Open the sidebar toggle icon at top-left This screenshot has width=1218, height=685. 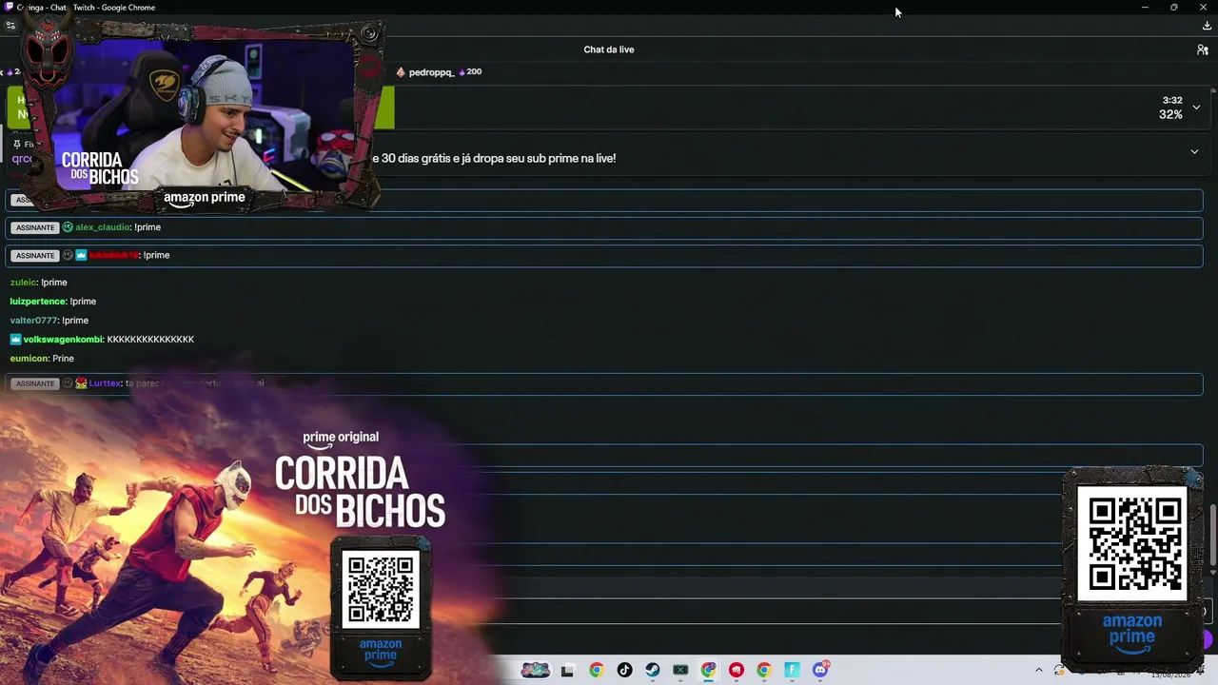10,26
